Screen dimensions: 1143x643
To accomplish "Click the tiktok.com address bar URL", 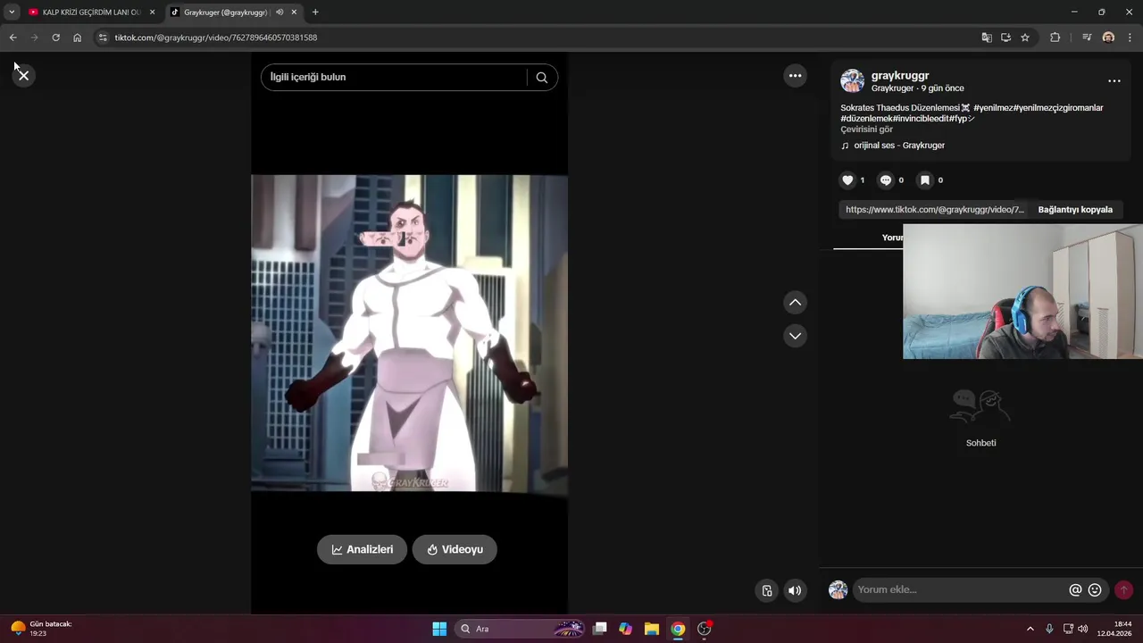I will pos(216,38).
